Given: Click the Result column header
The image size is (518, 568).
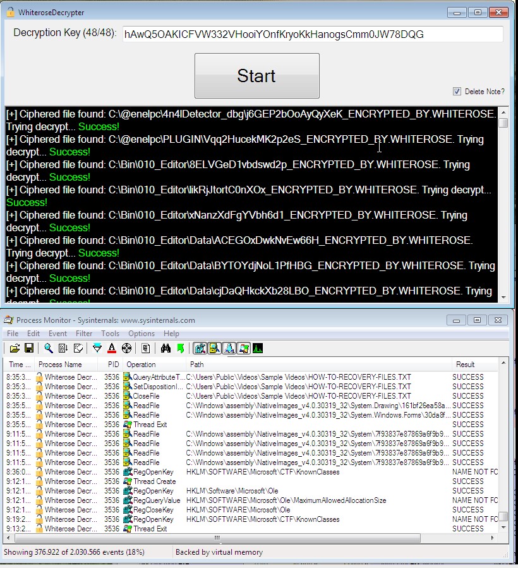Looking at the screenshot, I should coord(475,365).
